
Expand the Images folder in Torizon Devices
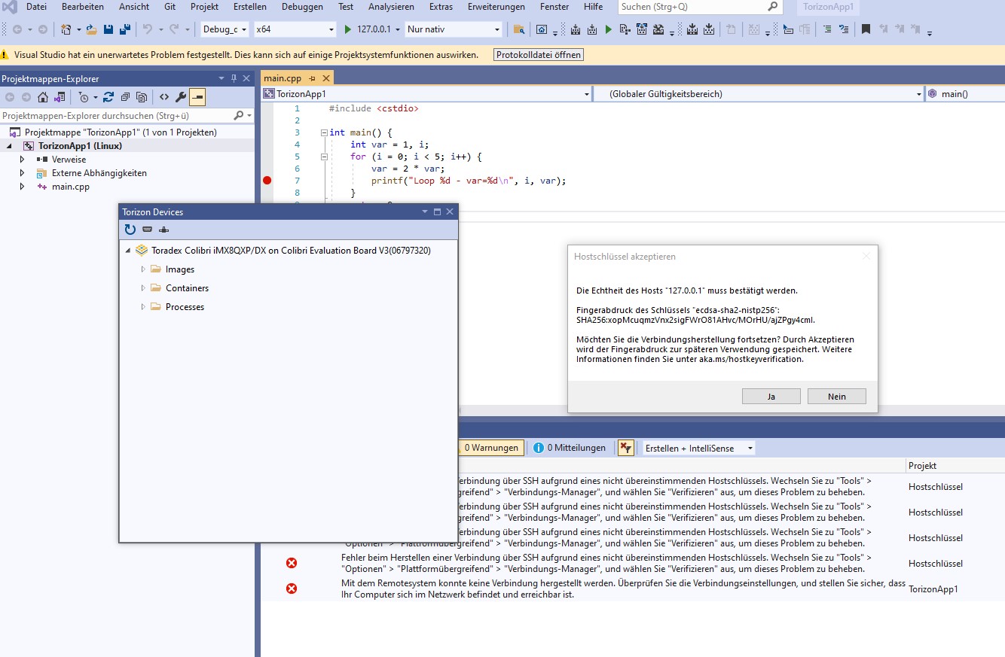click(143, 269)
